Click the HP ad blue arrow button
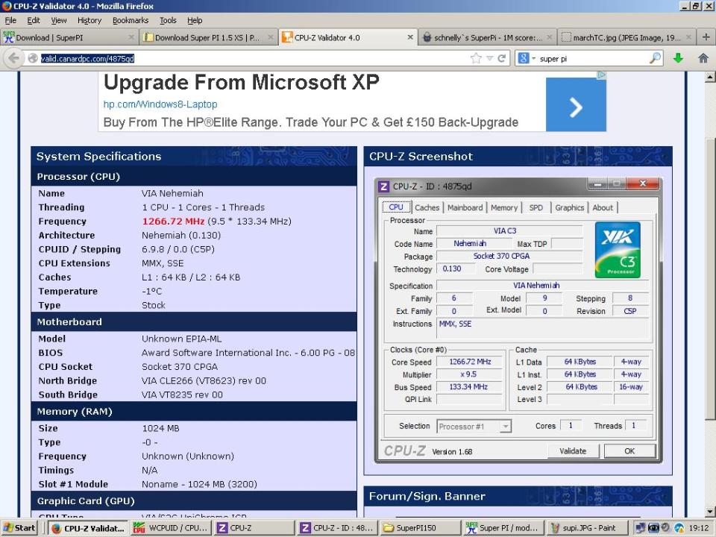This screenshot has width=716, height=537. tap(576, 104)
